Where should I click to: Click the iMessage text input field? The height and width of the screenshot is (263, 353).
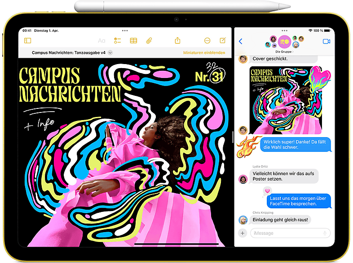coord(287,233)
